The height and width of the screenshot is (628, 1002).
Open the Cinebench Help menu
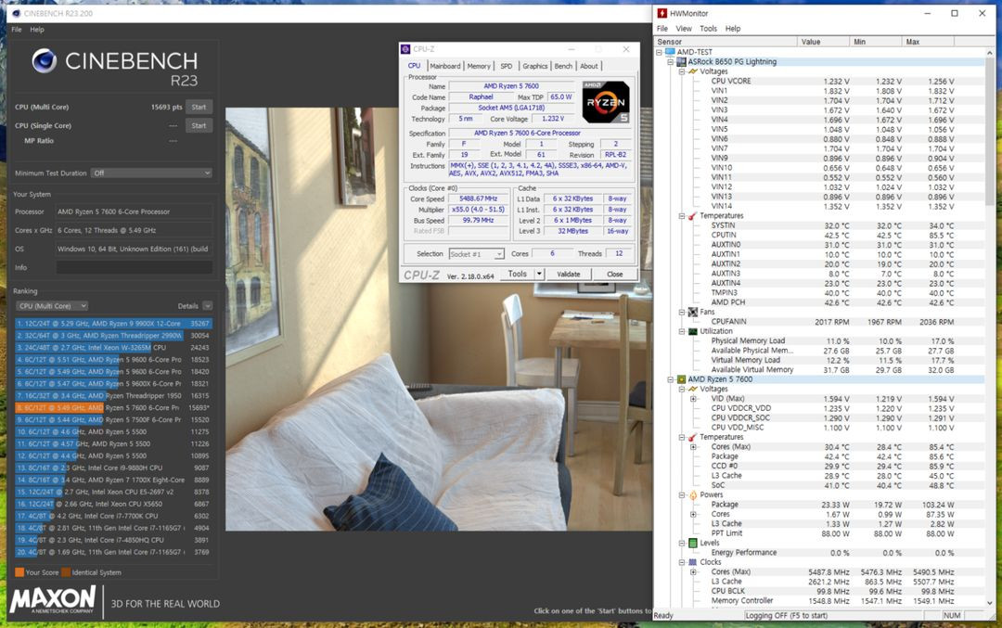click(x=37, y=30)
